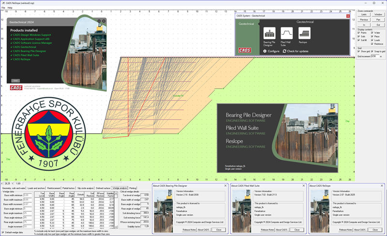This screenshot has height=236, width=387.
Task: Open Release Notes in Bearing Pile Designer dialog
Action: 189,230
